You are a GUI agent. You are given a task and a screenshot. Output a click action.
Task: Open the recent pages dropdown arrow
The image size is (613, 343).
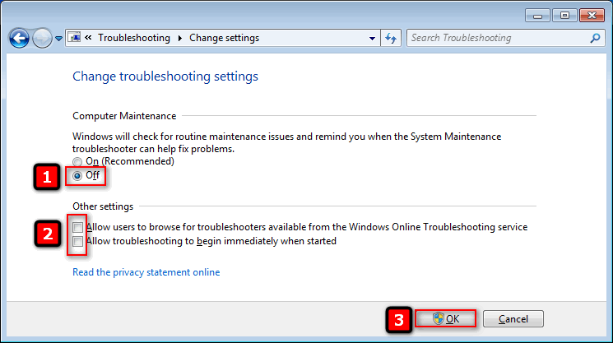point(58,39)
